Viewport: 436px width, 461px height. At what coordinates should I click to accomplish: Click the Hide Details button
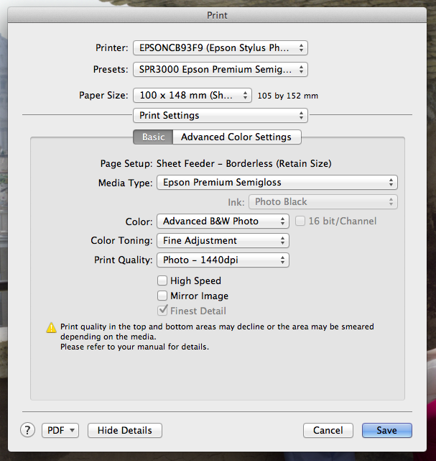point(124,430)
